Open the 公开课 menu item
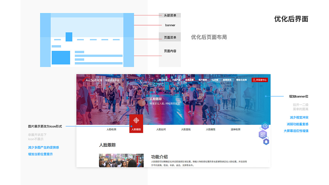Viewport: 329px width, 185px height. tap(215, 80)
